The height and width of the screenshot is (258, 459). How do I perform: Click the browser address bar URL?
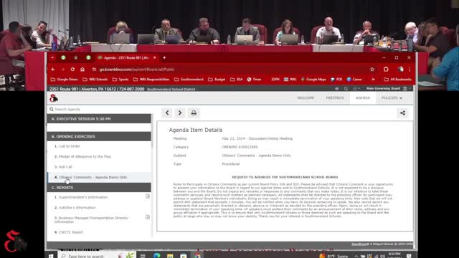tap(137, 70)
